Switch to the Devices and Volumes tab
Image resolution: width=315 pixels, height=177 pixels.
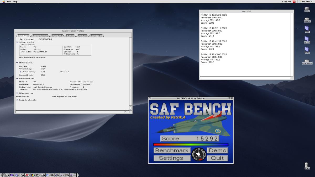click(40, 36)
